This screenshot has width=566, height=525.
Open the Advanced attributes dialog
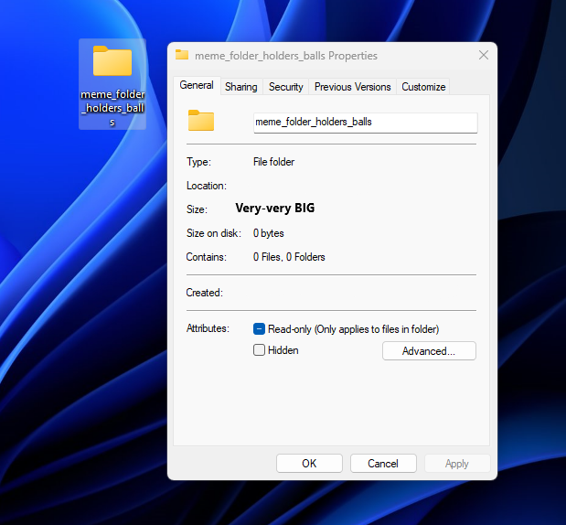tap(429, 351)
